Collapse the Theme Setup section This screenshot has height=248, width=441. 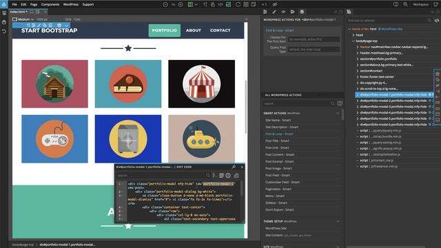(x=338, y=221)
